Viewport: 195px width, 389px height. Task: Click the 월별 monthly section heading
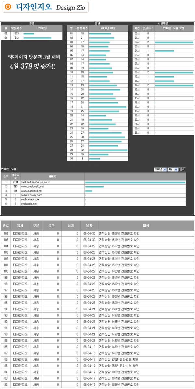tap(32, 23)
